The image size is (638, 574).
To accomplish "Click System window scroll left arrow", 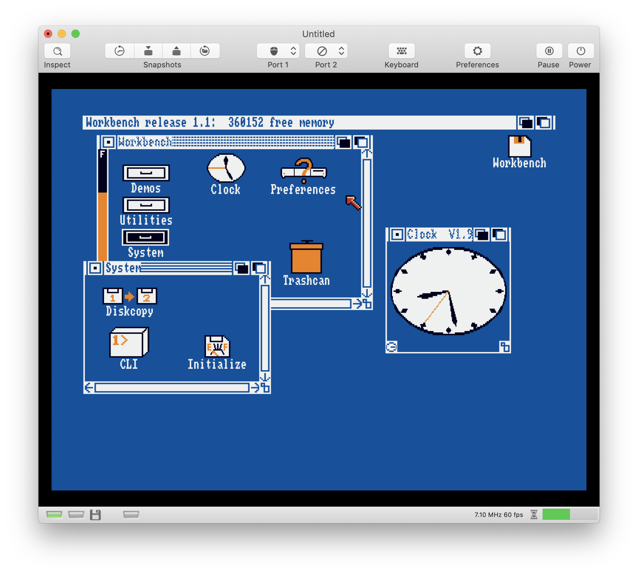I will [89, 388].
